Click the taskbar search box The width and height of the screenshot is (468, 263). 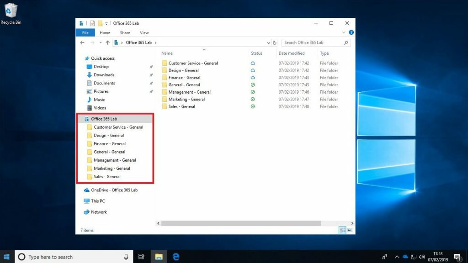(x=74, y=257)
